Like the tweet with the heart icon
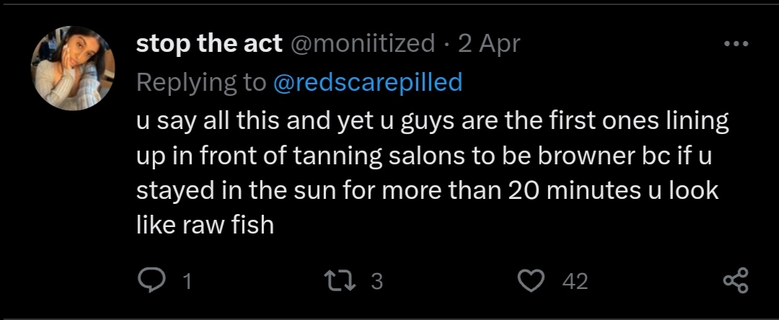 point(532,280)
